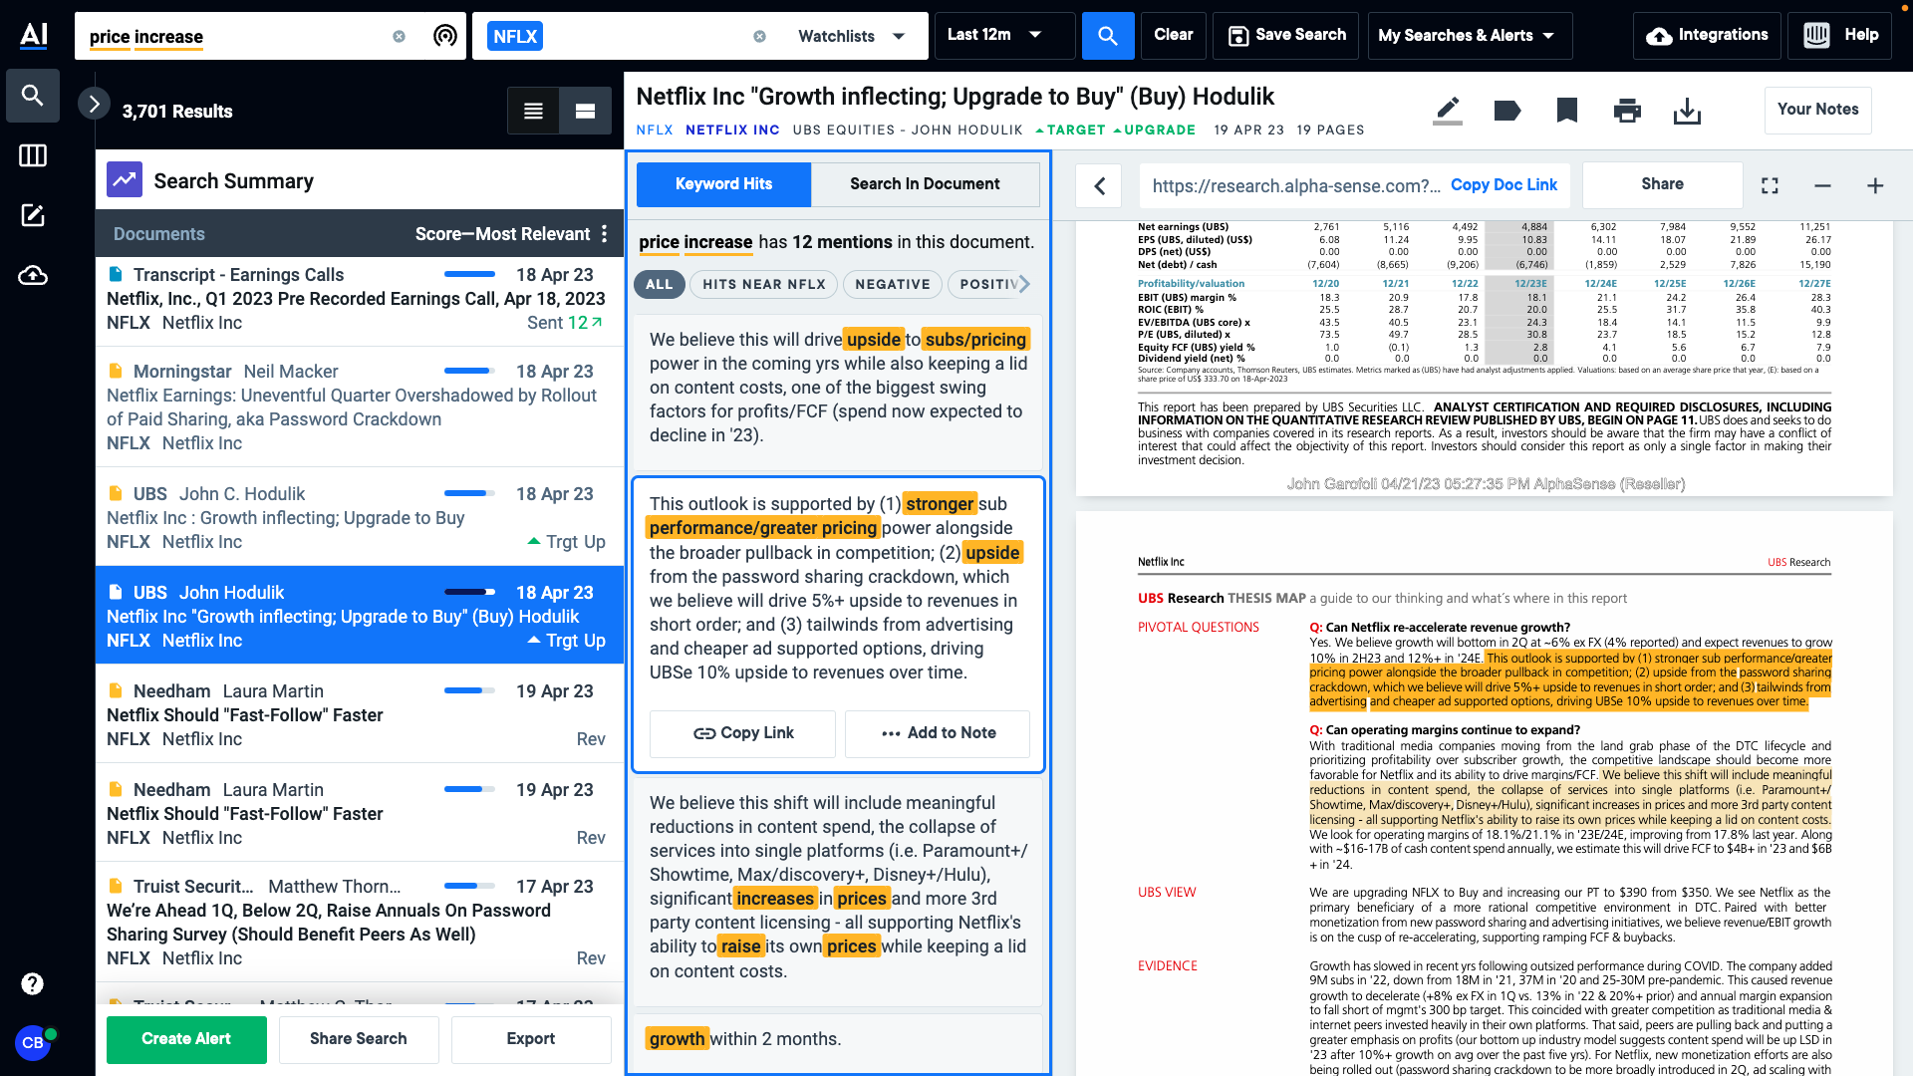Image resolution: width=1913 pixels, height=1076 pixels.
Task: Click the highlighter annotate icon
Action: pyautogui.click(x=1448, y=110)
